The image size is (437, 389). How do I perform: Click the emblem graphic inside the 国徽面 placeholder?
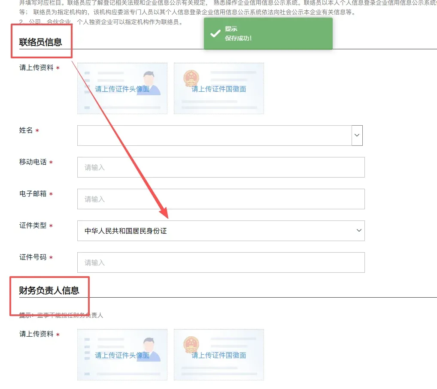pos(191,78)
